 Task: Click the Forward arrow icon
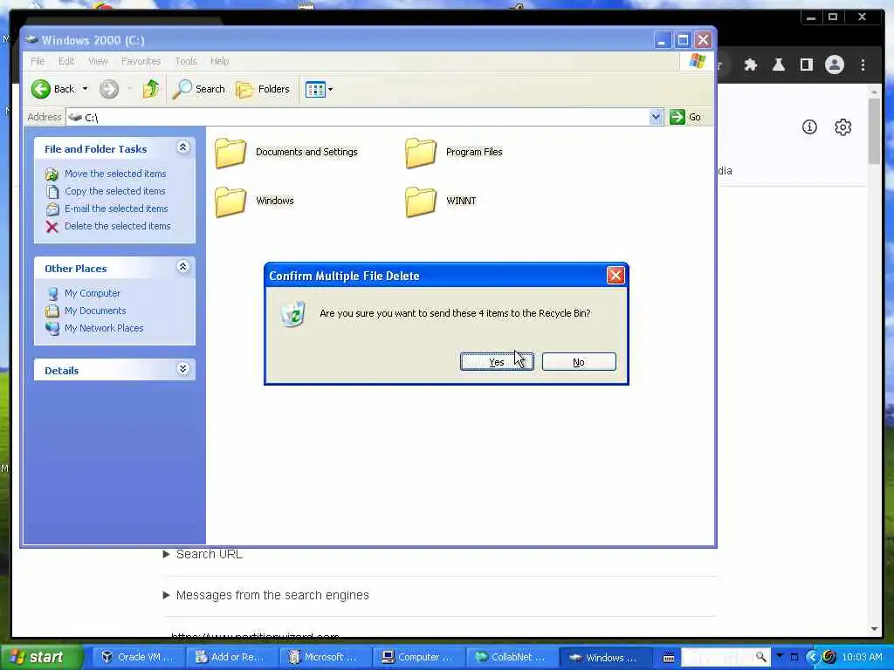pos(109,89)
